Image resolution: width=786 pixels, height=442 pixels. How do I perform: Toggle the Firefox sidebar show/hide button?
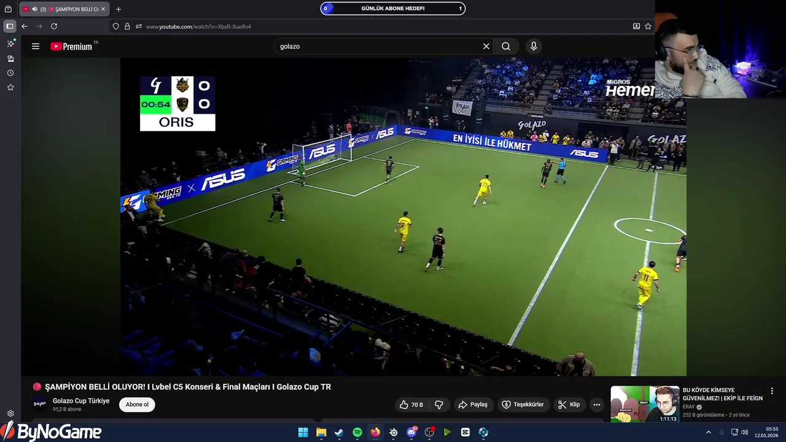[9, 26]
